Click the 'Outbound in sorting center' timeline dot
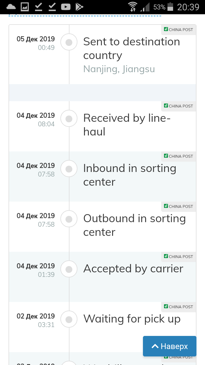This screenshot has height=365, width=205. pyautogui.click(x=69, y=219)
